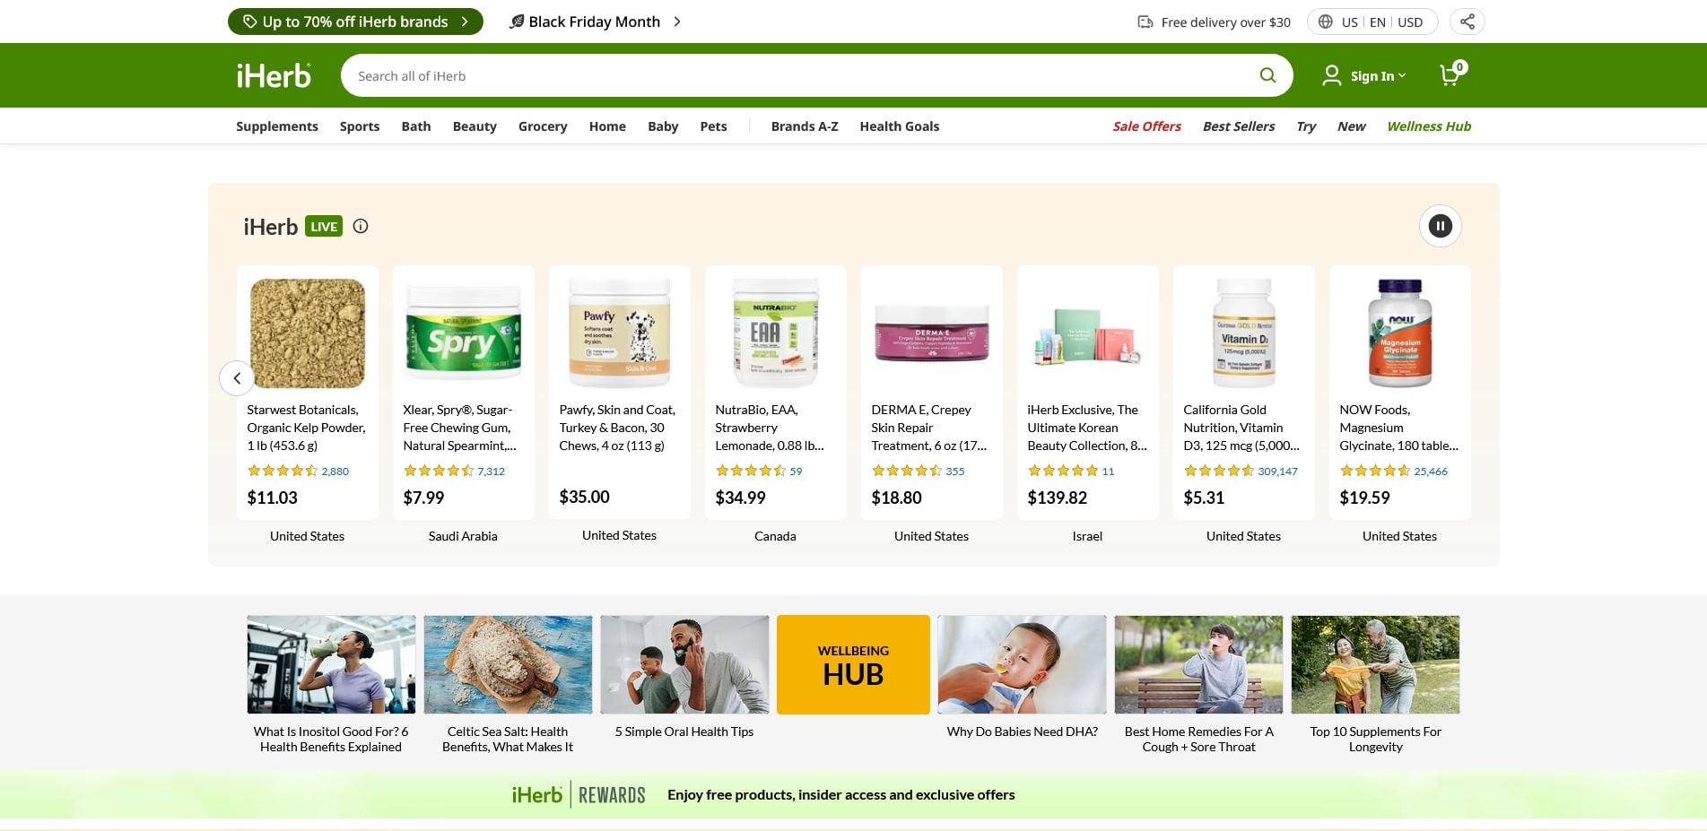Open NOW Foods Magnesium Glycinate product image
Viewport: 1707px width, 831px height.
click(1399, 333)
